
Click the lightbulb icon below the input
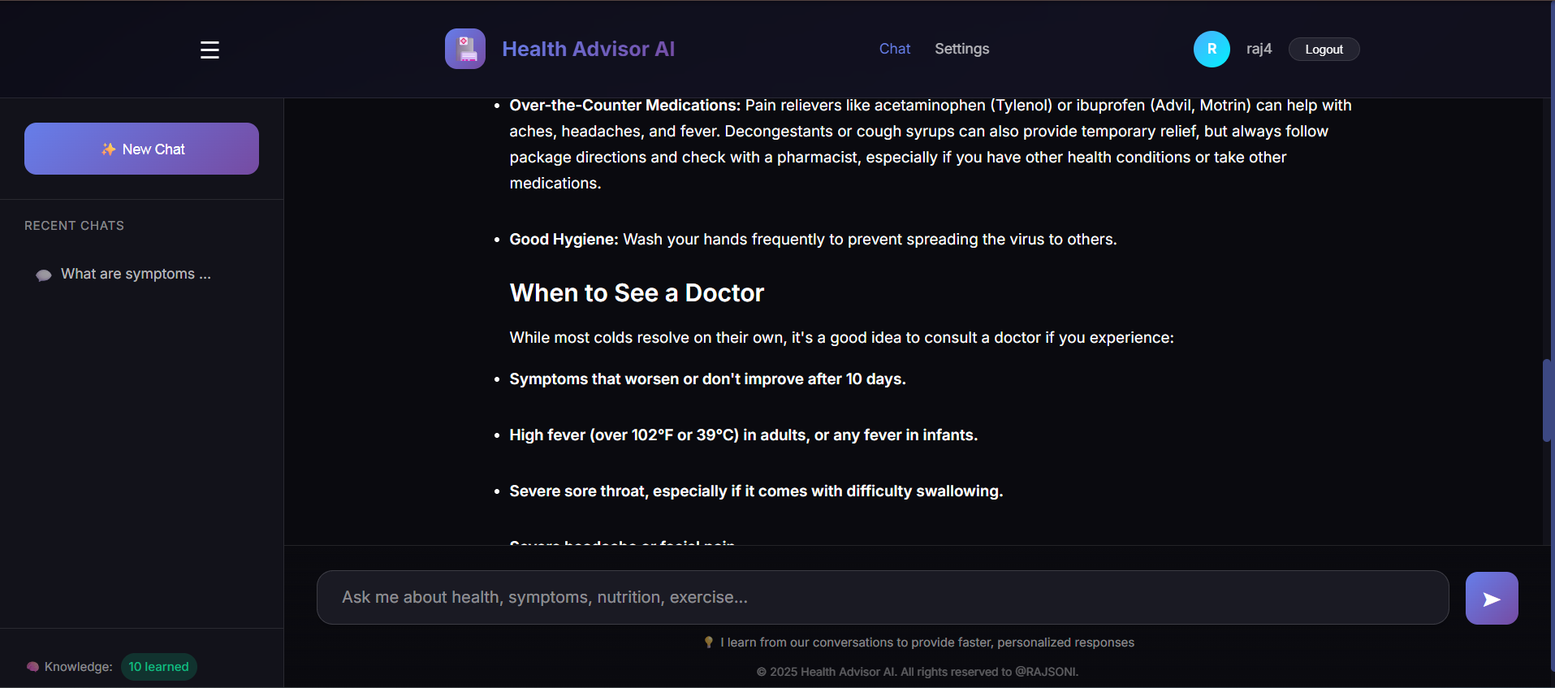coord(708,643)
